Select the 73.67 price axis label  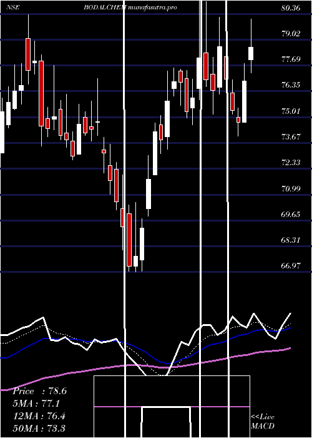[291, 136]
